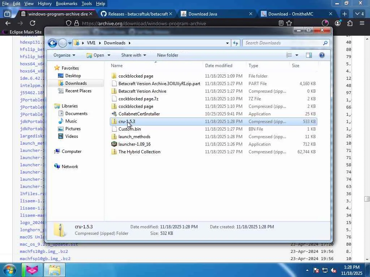Click the search magnifier icon in Explorer
This screenshot has width=370, height=277.
tap(326, 43)
